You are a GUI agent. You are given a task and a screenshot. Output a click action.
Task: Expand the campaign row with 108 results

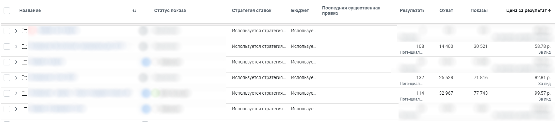[16, 47]
